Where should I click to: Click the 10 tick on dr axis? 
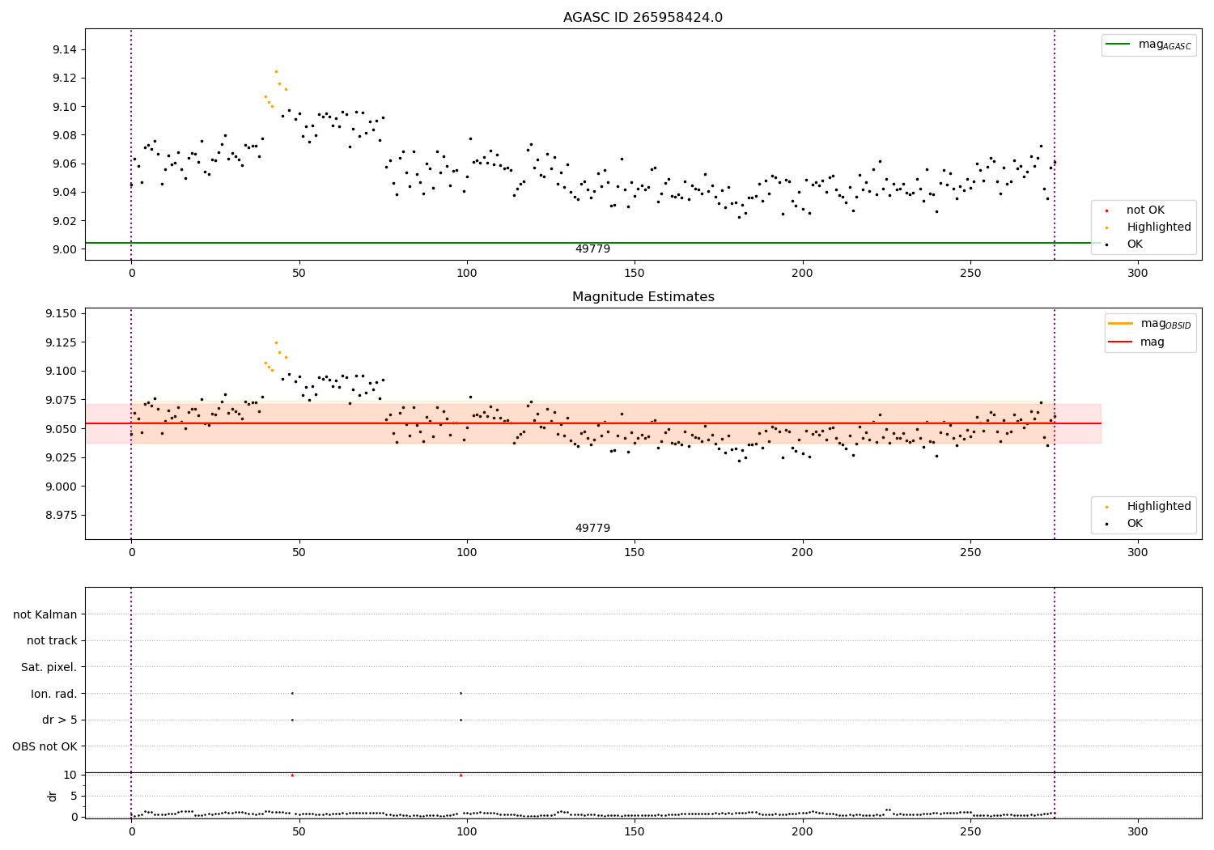(70, 776)
